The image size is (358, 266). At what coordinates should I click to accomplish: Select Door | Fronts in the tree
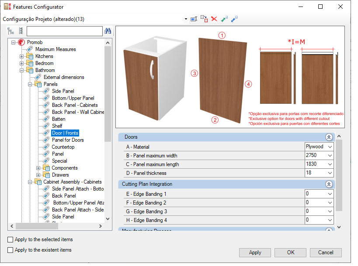pyautogui.click(x=65, y=133)
